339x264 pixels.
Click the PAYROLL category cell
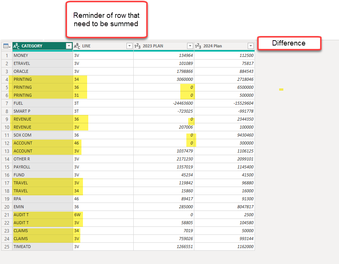tap(42, 167)
